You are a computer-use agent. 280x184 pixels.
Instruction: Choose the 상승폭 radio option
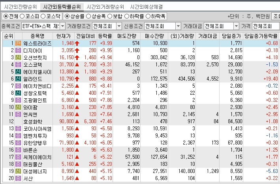click(x=88, y=17)
